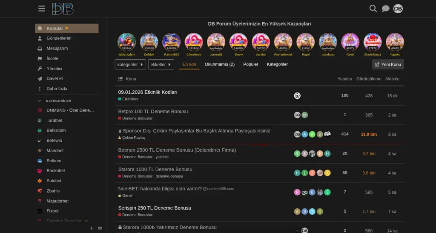
Task: Open topic Starora 1000 TL Deneme Bonusu
Action: (x=155, y=170)
